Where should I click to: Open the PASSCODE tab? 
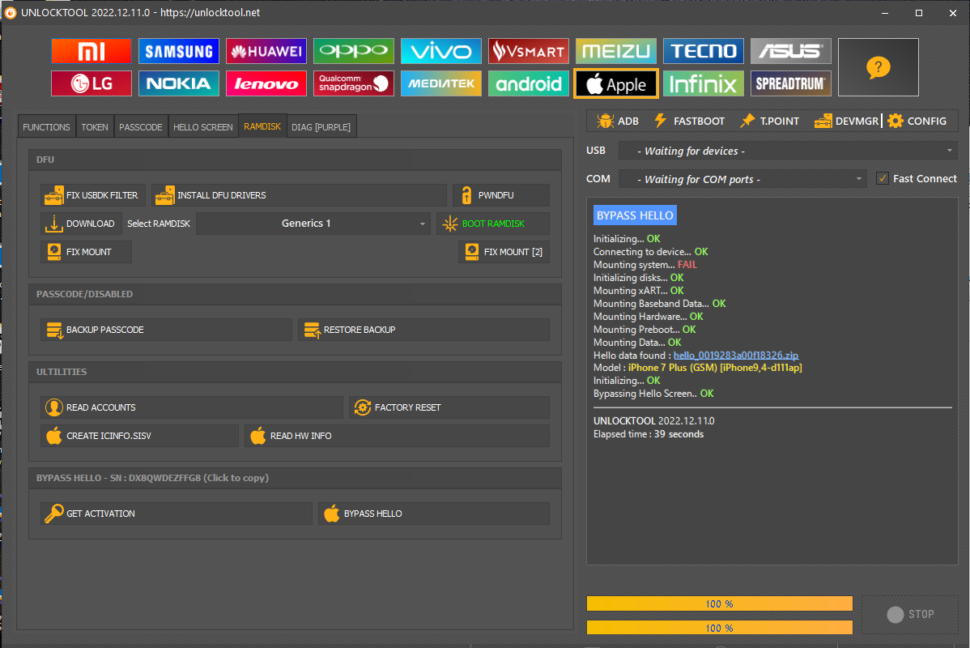point(140,127)
